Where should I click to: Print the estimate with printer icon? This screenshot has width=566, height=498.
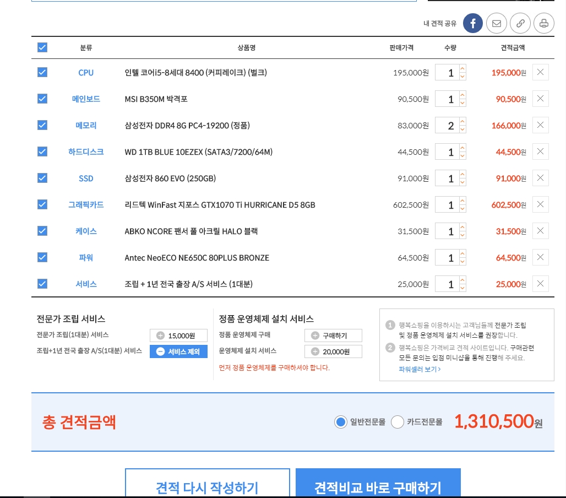pyautogui.click(x=544, y=23)
